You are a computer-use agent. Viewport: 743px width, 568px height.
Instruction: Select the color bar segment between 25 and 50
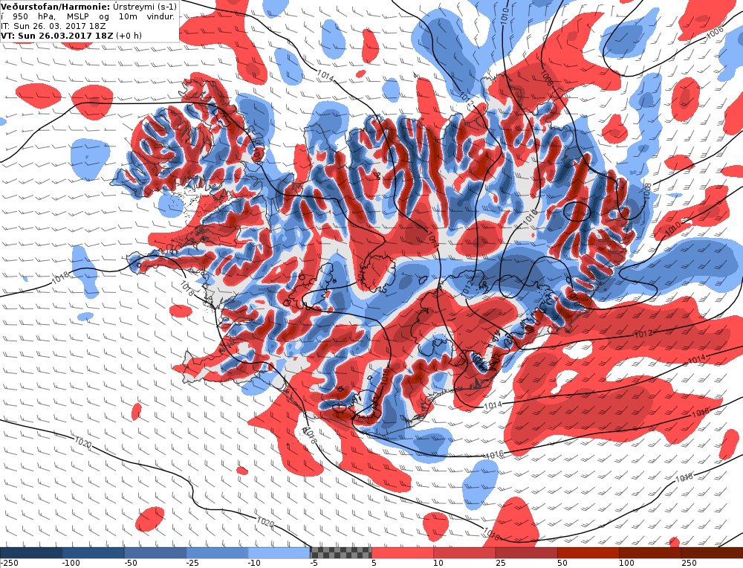527,553
